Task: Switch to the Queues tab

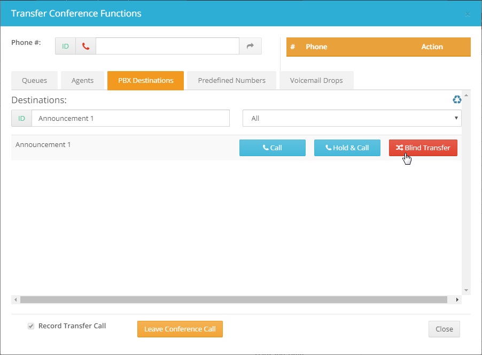Action: coord(34,81)
